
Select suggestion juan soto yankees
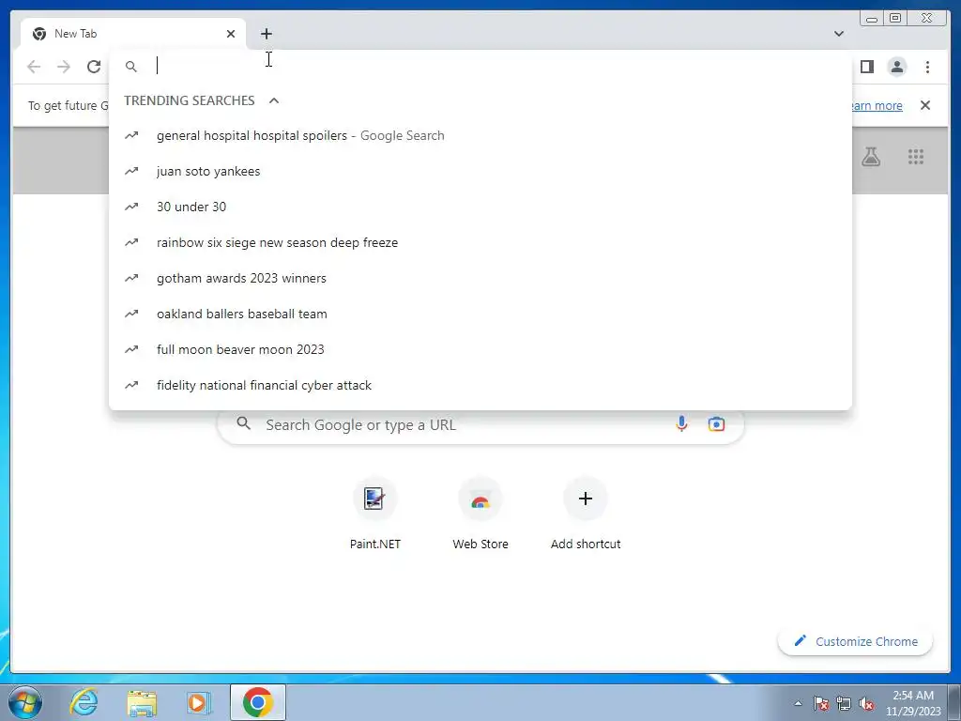coord(480,171)
